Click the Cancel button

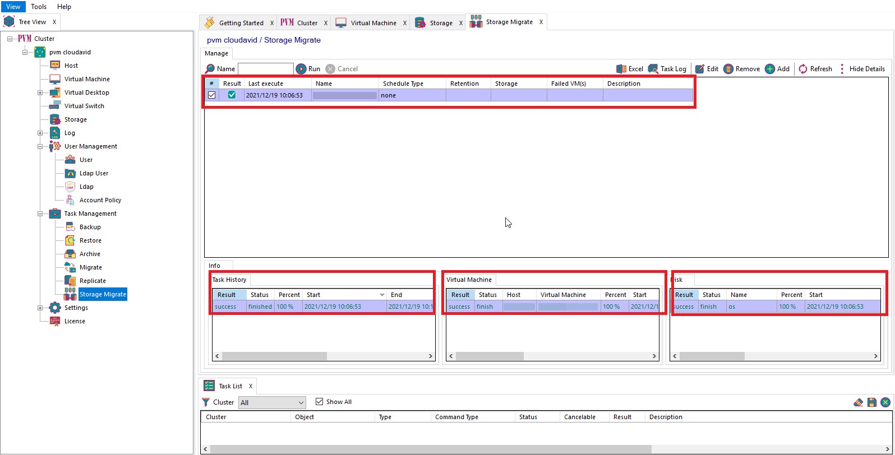point(342,69)
